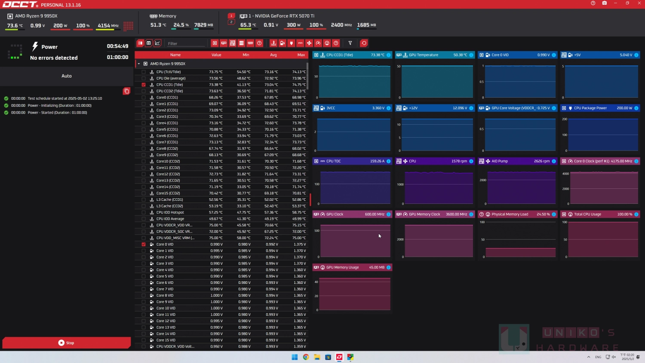The image size is (645, 363).
Task: Click the Auto test mode label
Action: (x=67, y=76)
